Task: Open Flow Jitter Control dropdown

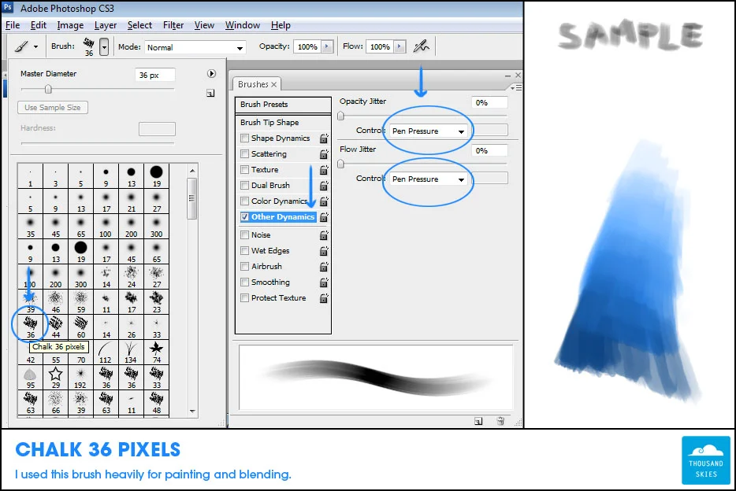Action: (x=428, y=179)
